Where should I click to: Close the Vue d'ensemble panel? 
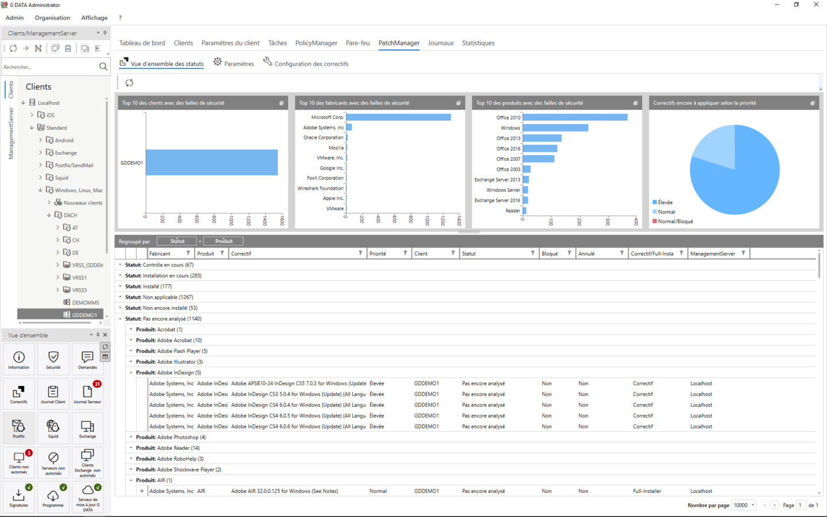[x=105, y=335]
